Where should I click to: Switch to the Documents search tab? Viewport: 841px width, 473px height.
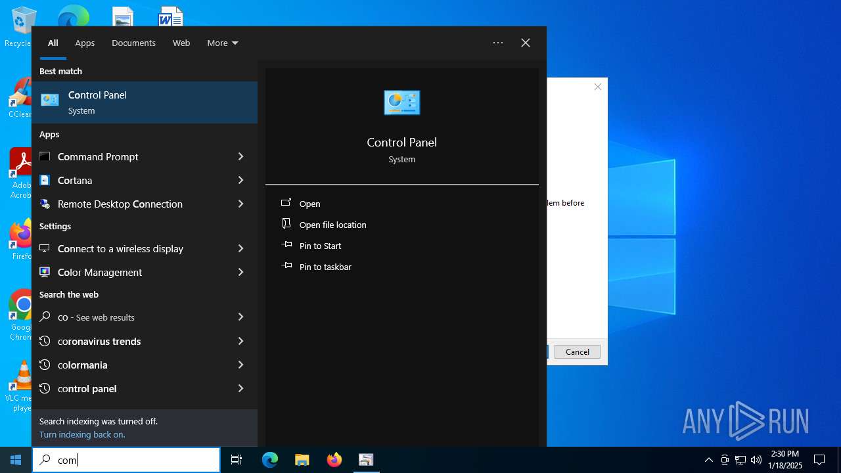[x=133, y=43]
